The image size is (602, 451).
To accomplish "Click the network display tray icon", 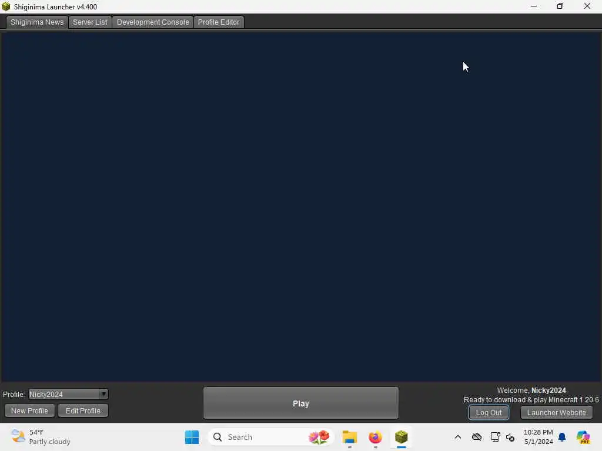I will click(495, 437).
